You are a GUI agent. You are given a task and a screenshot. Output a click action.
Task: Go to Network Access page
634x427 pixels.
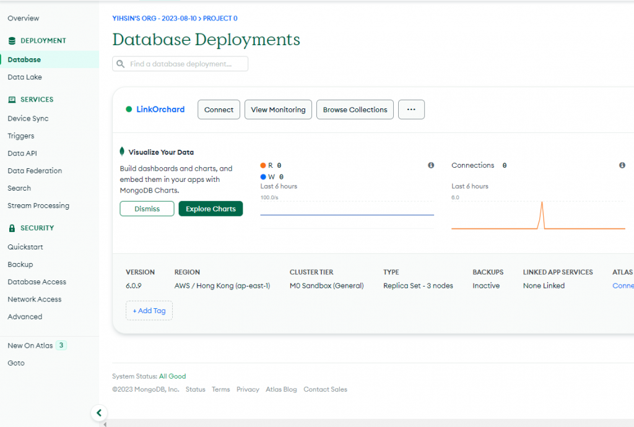(35, 300)
